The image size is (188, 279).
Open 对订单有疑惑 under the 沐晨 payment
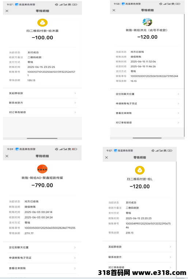(42, 112)
